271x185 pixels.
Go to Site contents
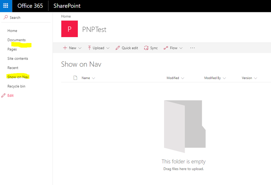[18, 59]
